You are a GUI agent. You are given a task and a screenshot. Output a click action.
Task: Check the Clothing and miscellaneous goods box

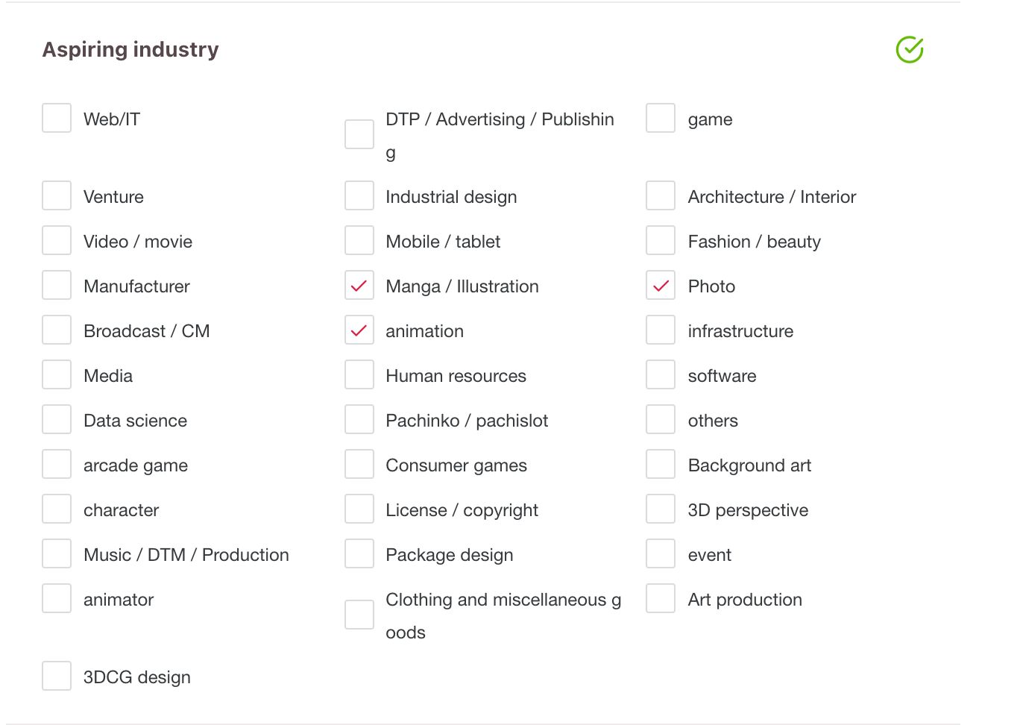(x=359, y=615)
